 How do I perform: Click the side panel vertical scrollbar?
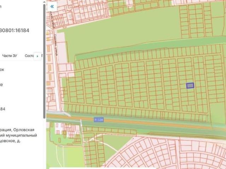point(45,61)
